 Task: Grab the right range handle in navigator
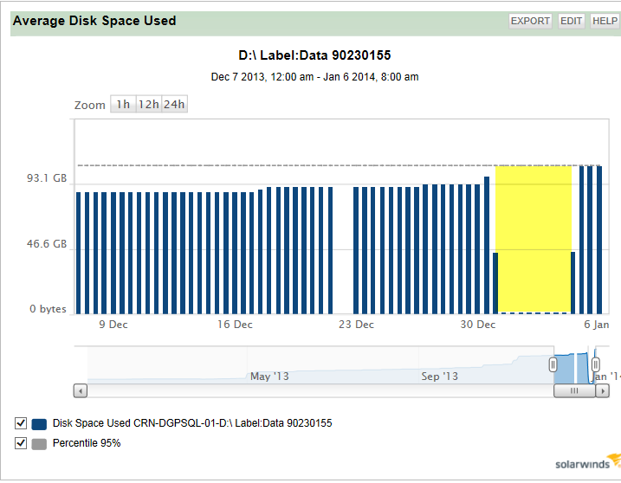click(x=595, y=364)
